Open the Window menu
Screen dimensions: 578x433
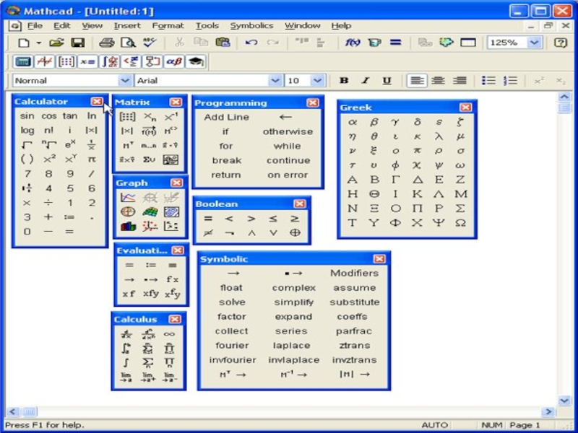point(302,26)
